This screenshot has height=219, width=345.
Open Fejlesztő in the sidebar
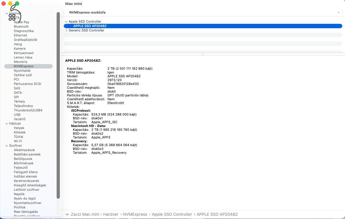[x=21, y=168]
